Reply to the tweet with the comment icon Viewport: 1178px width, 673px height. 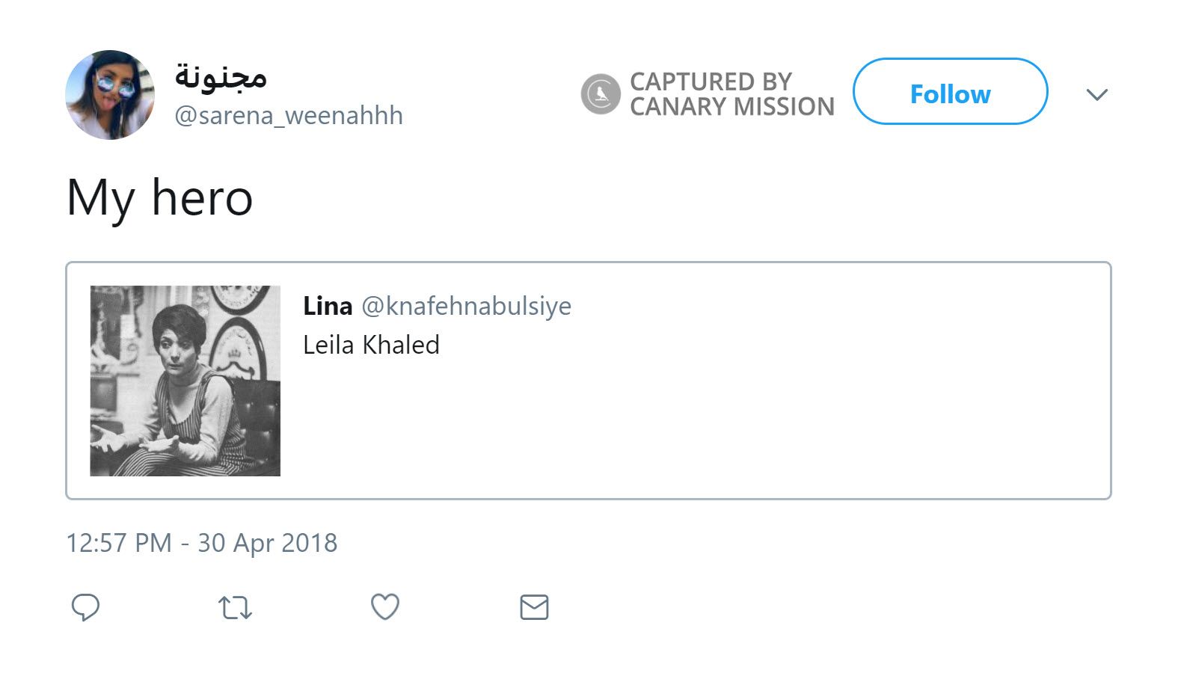click(86, 607)
